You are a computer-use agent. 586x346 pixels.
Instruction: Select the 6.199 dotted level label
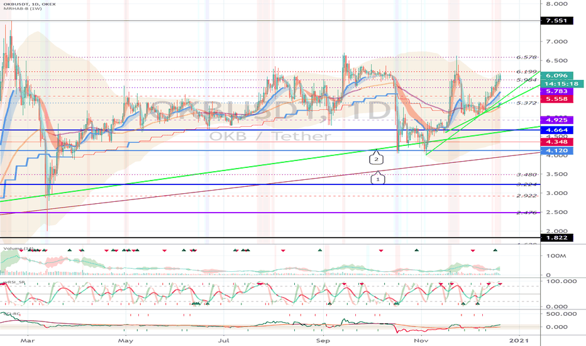(x=526, y=72)
